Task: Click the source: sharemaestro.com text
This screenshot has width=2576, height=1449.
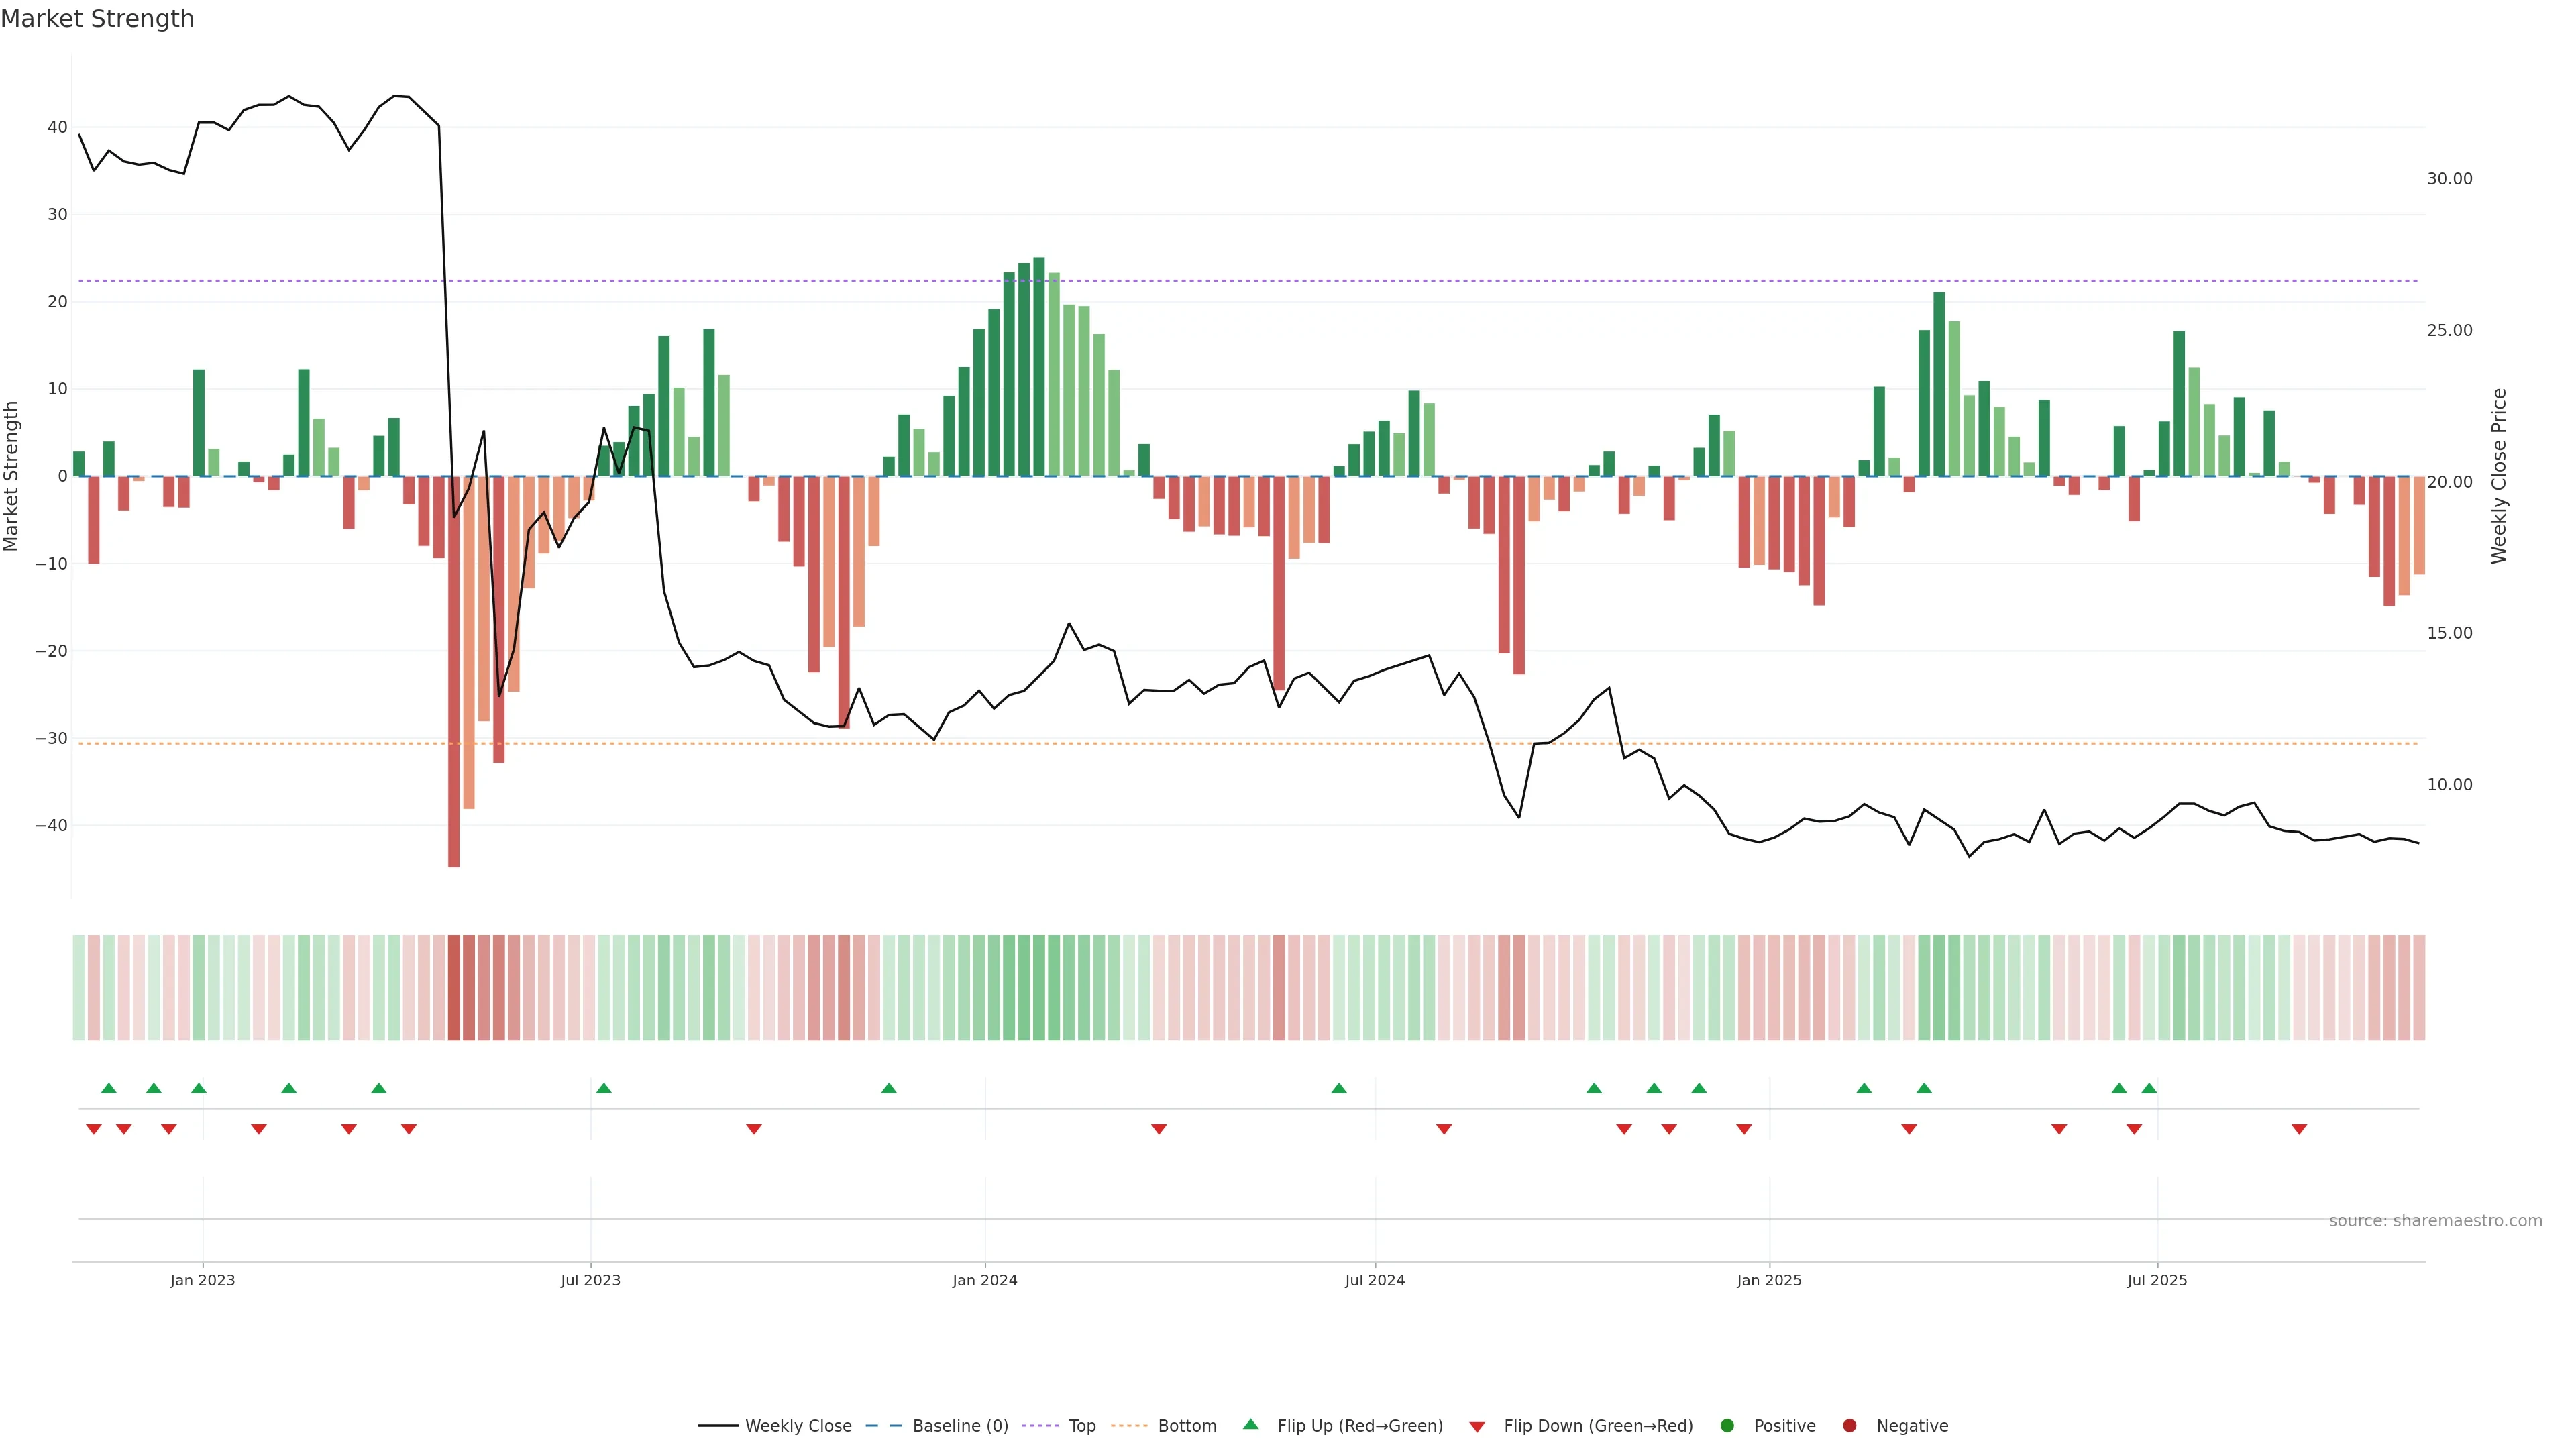Action: (2435, 1221)
